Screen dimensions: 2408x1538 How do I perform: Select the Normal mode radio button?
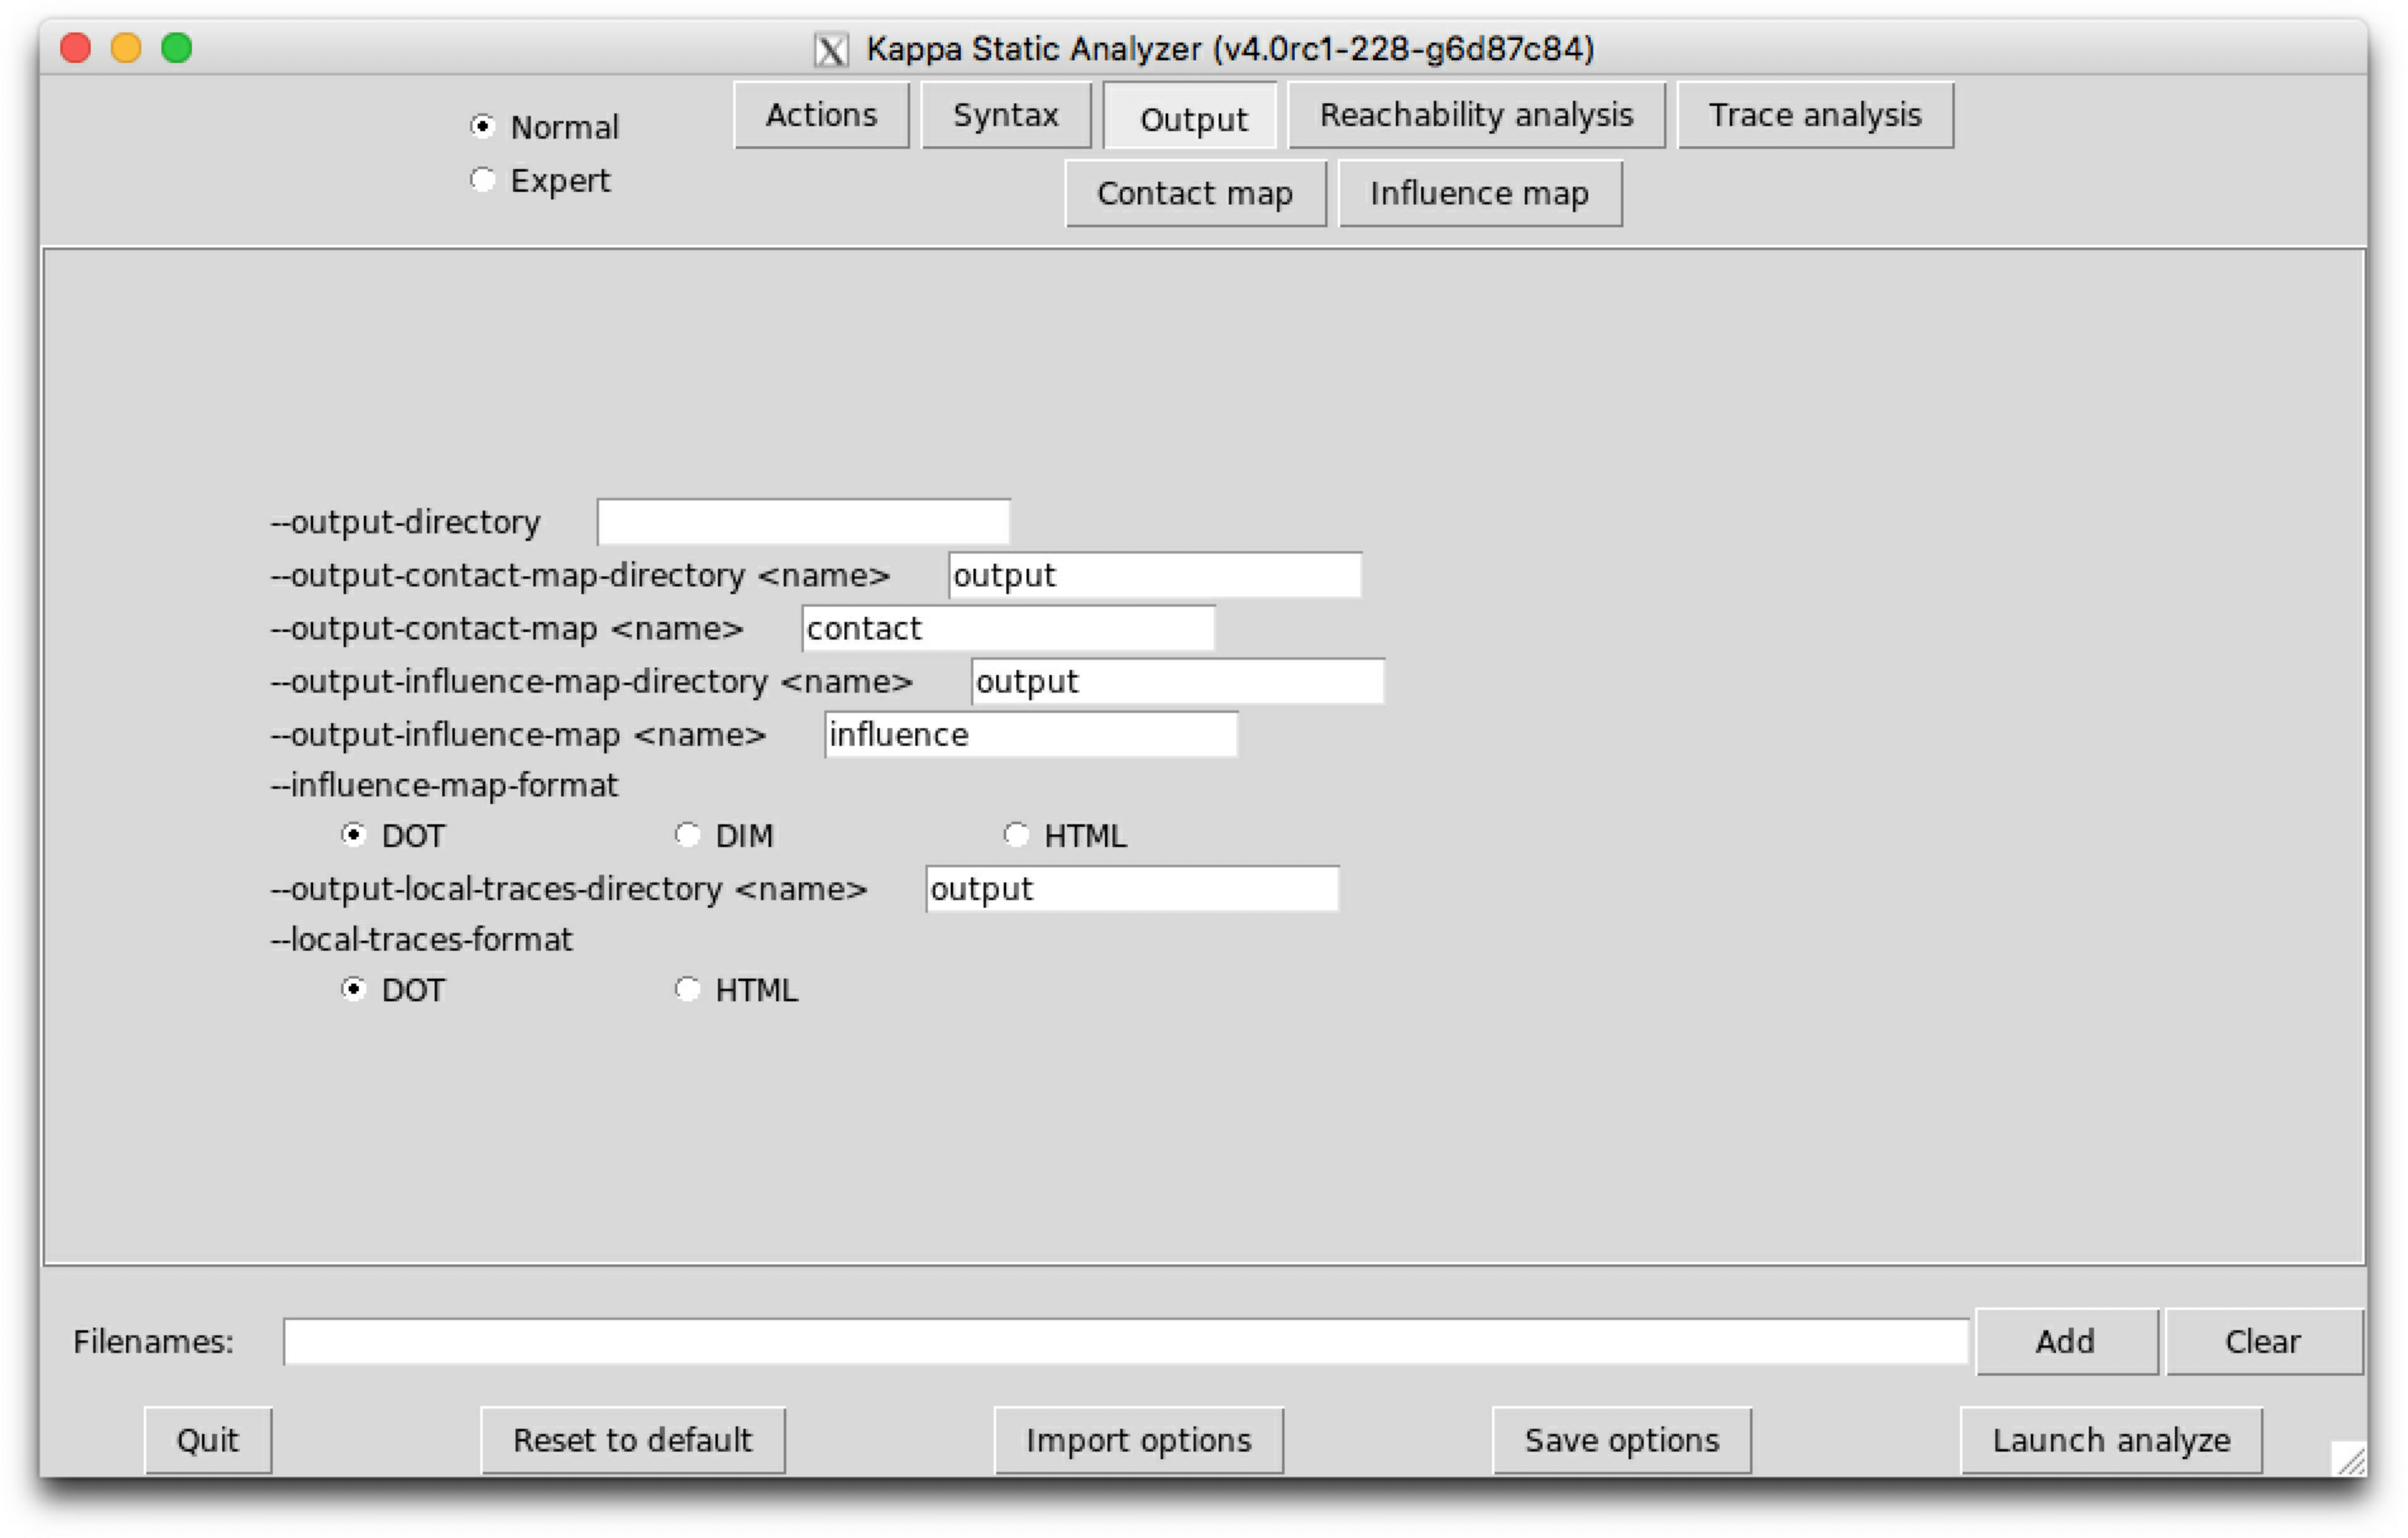tap(482, 126)
